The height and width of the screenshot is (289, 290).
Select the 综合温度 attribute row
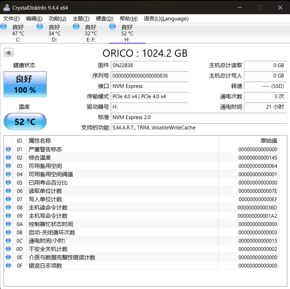141,158
